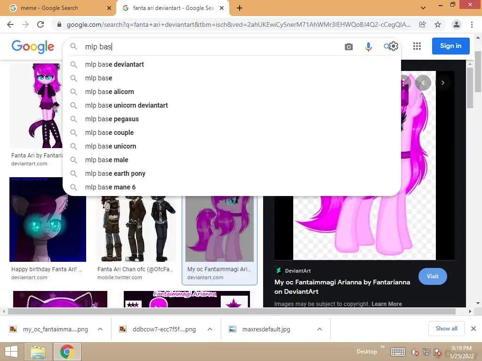Click the Sign in button
The image size is (482, 361).
click(450, 46)
